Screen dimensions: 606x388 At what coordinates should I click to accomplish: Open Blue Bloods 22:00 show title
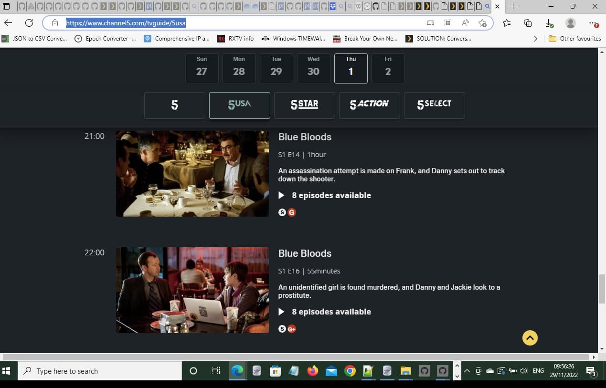pos(305,253)
